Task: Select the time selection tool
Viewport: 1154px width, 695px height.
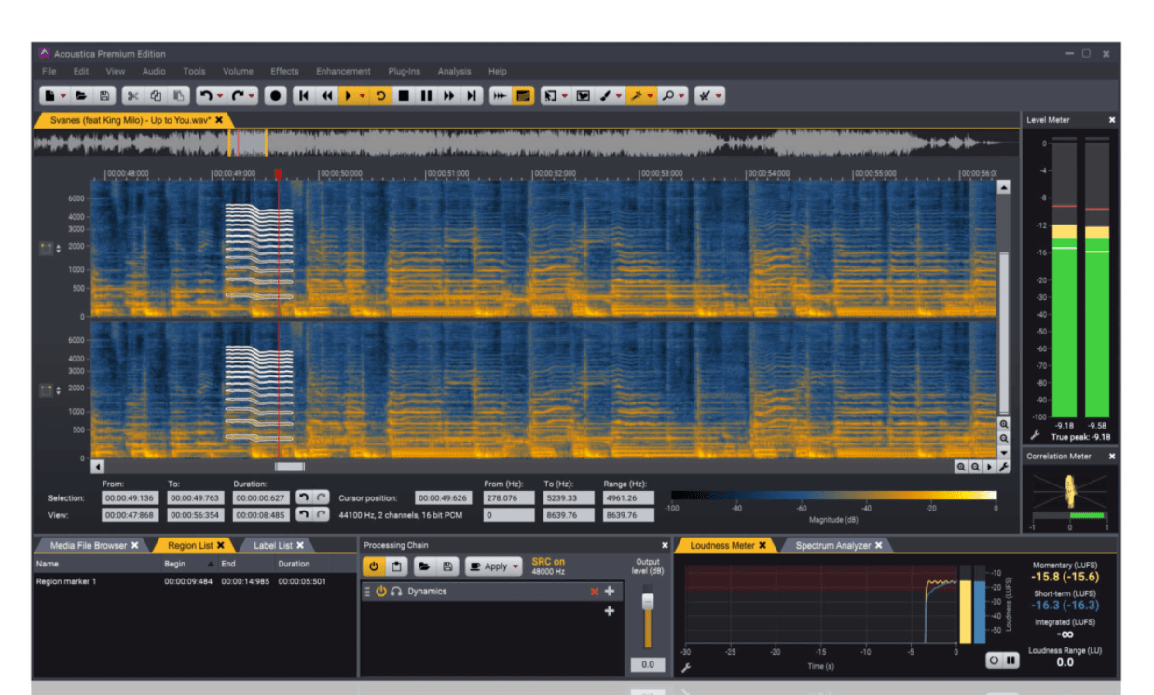Action: 550,95
